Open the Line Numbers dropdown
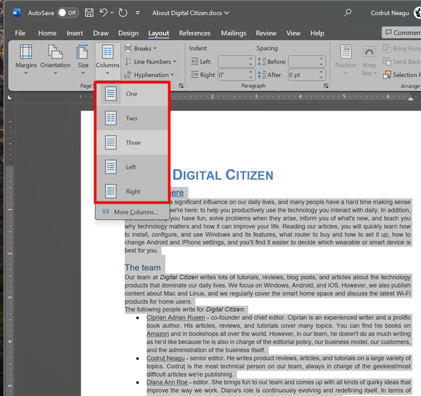 (x=150, y=62)
